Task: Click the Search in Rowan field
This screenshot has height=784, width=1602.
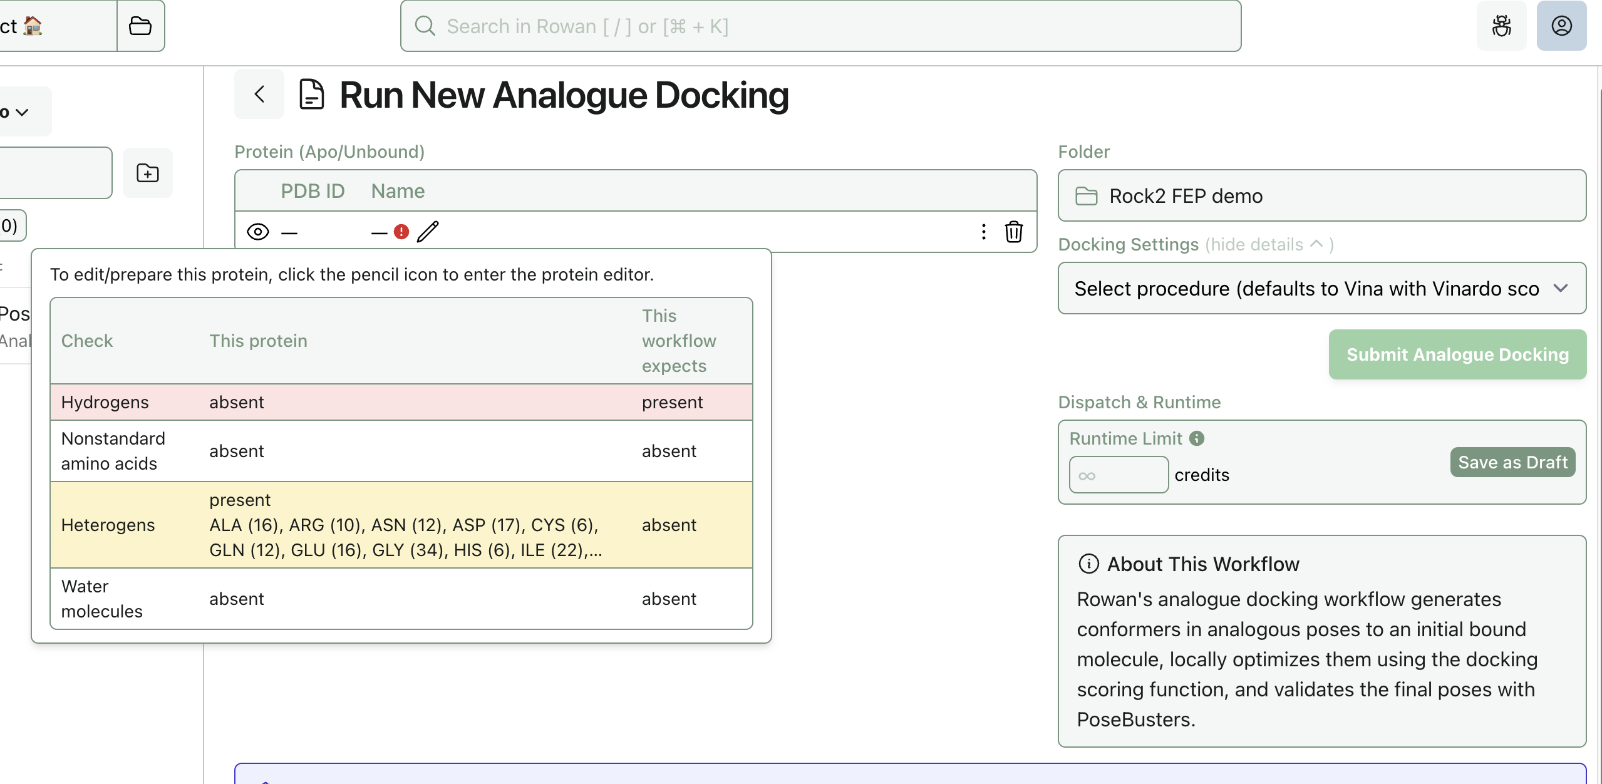Action: point(820,26)
